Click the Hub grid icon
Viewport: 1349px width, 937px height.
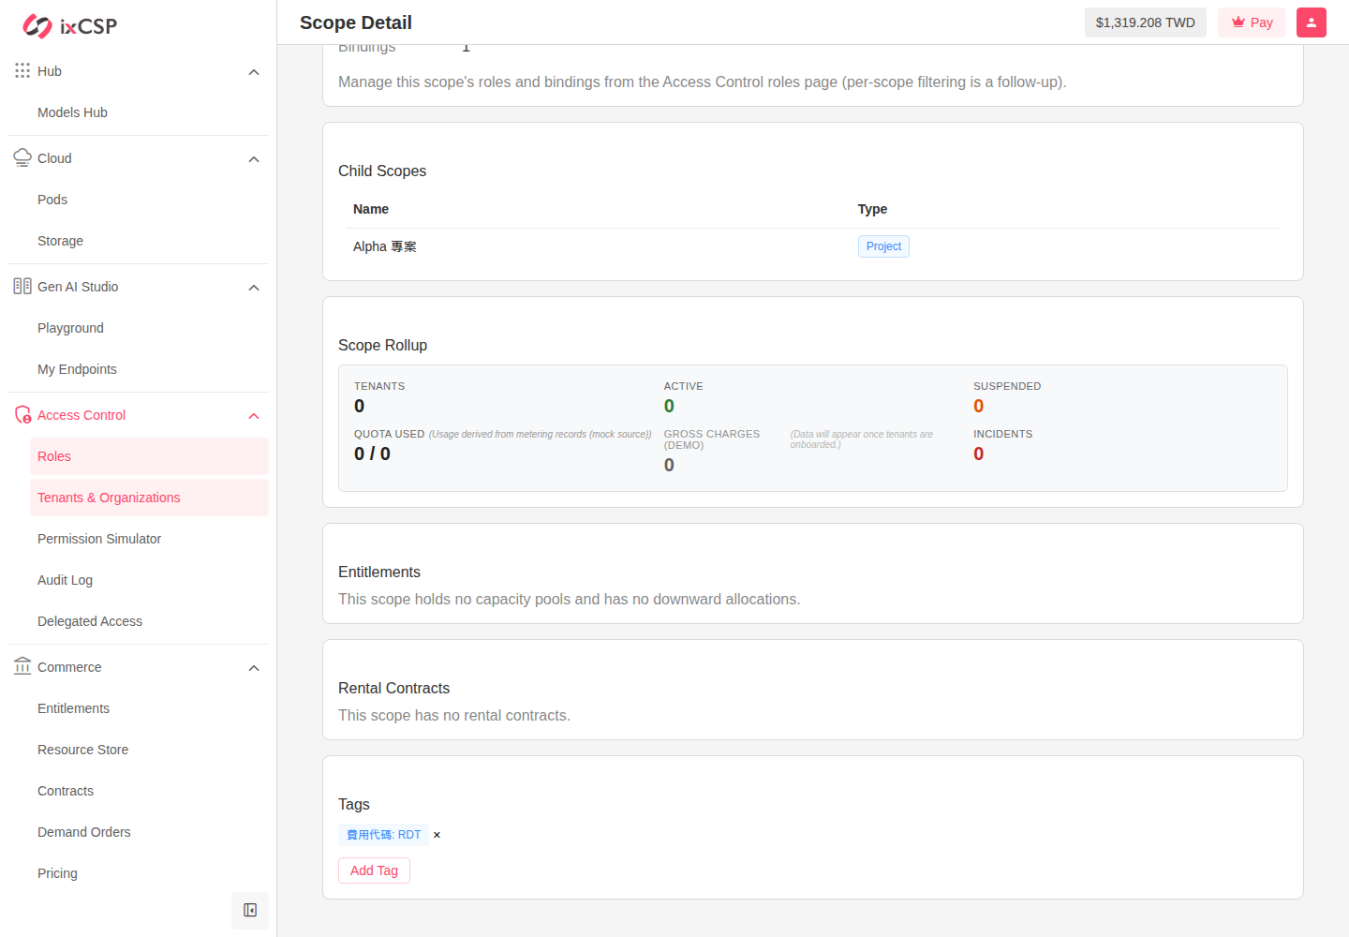22,70
